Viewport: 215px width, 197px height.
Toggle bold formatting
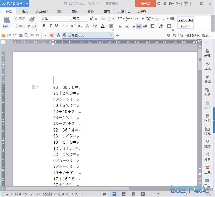[44, 26]
